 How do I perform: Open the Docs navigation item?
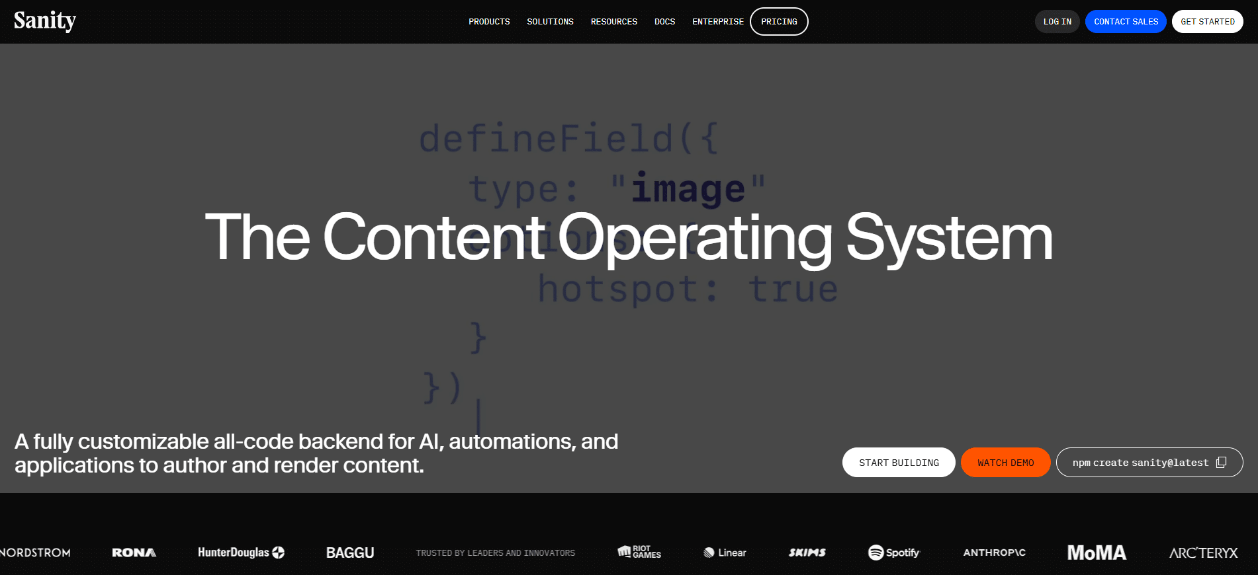(x=664, y=22)
